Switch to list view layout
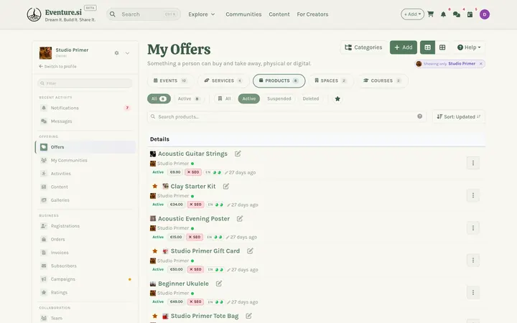Screen dimensions: 517x323 (427, 47)
